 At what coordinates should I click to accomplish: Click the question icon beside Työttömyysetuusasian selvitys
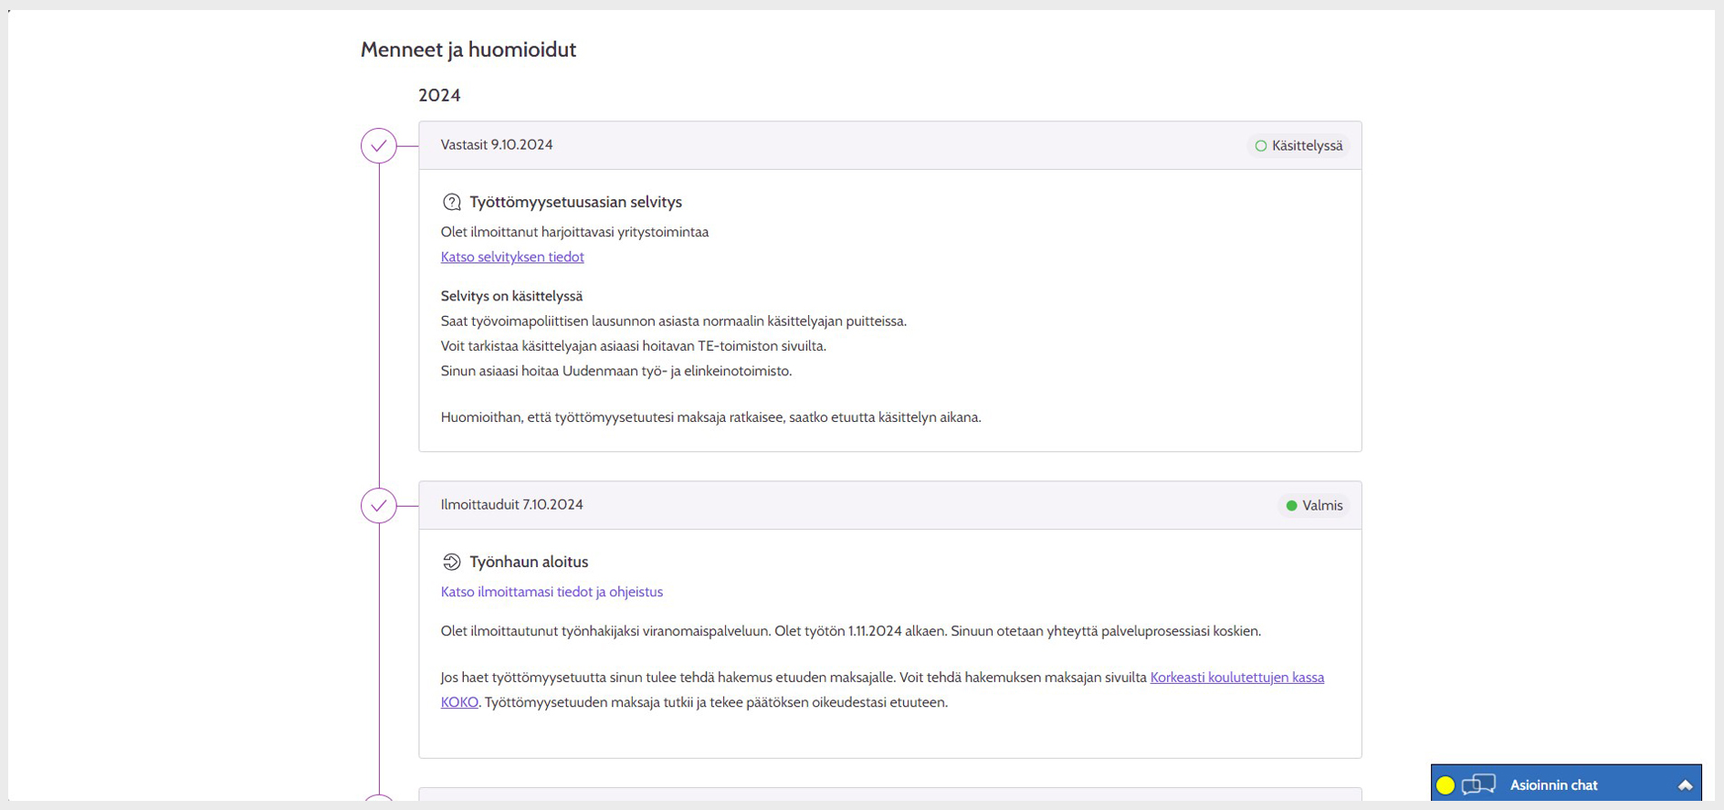451,203
